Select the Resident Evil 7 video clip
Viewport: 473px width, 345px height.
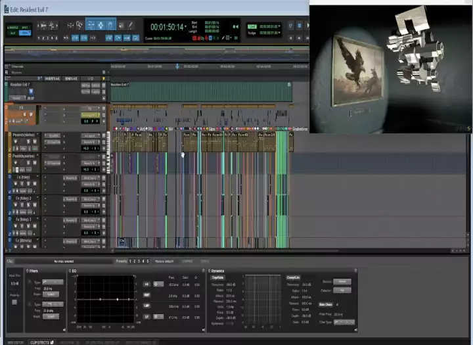pos(201,92)
